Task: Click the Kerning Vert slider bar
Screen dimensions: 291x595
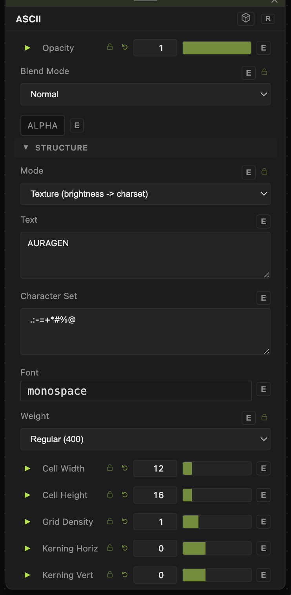Action: 217,575
